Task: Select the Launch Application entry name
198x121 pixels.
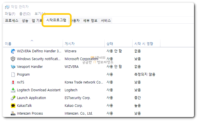Action: 31,98
